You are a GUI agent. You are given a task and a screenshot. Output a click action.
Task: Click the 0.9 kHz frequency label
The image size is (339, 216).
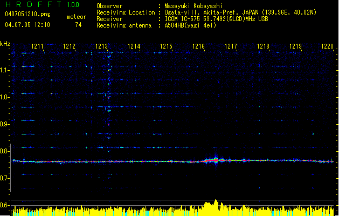coord(5,124)
